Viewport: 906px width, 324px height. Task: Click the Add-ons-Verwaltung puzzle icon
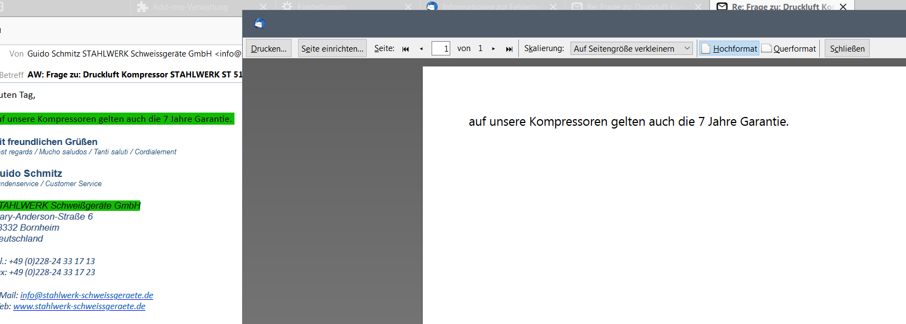(x=142, y=7)
